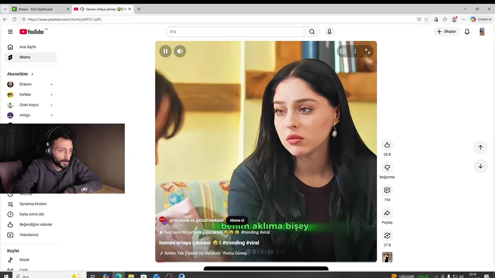This screenshot has height=278, width=495.
Task: Open the Windows Start menu
Action: click(x=6, y=276)
